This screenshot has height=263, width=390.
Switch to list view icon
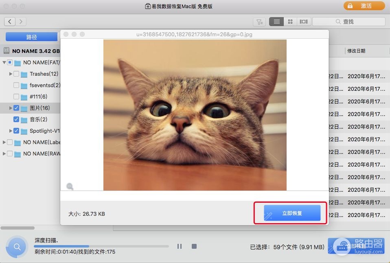[276, 22]
